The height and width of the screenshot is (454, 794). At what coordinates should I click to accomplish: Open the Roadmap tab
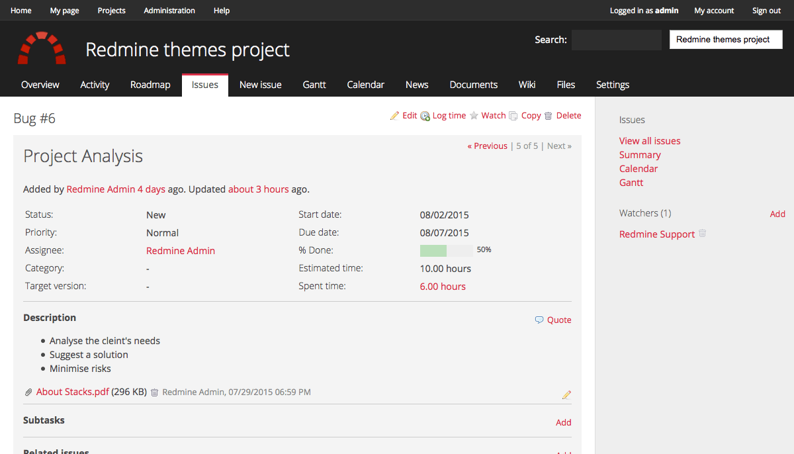150,85
